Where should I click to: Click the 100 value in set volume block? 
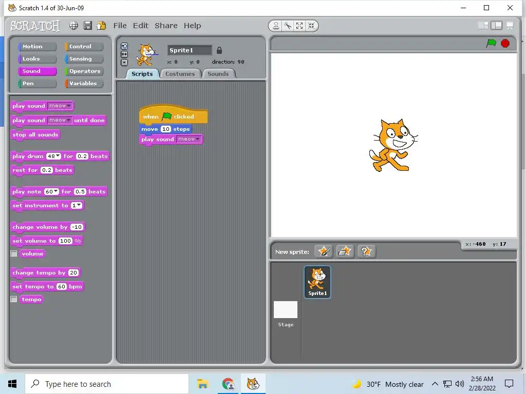65,241
